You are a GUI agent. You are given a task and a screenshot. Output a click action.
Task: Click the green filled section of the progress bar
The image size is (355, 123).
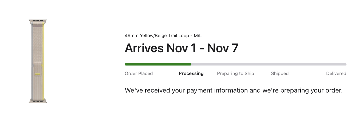tap(158, 64)
